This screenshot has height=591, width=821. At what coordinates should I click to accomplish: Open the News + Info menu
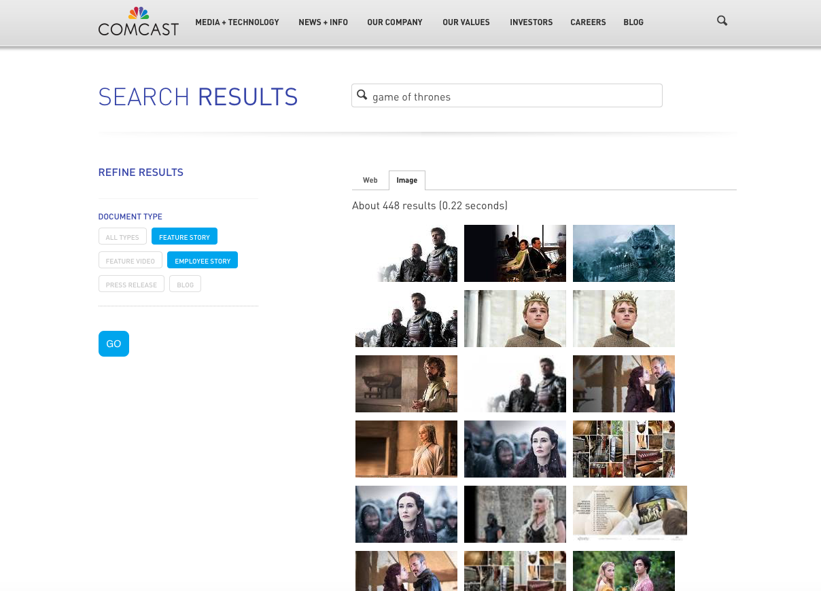pos(324,22)
